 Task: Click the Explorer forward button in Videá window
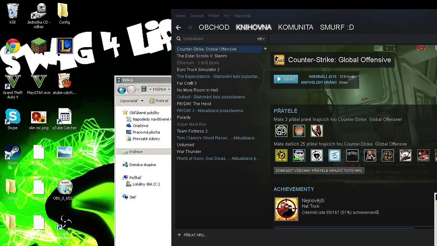point(131,90)
